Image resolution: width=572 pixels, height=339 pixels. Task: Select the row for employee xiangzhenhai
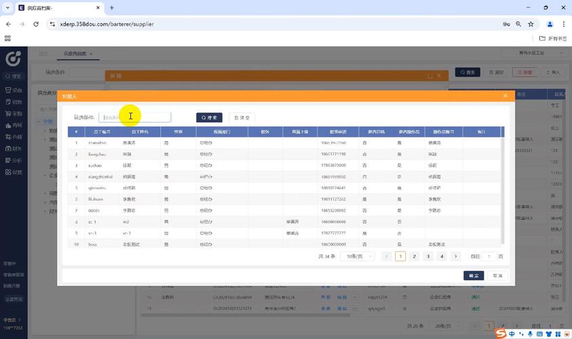tap(284, 177)
